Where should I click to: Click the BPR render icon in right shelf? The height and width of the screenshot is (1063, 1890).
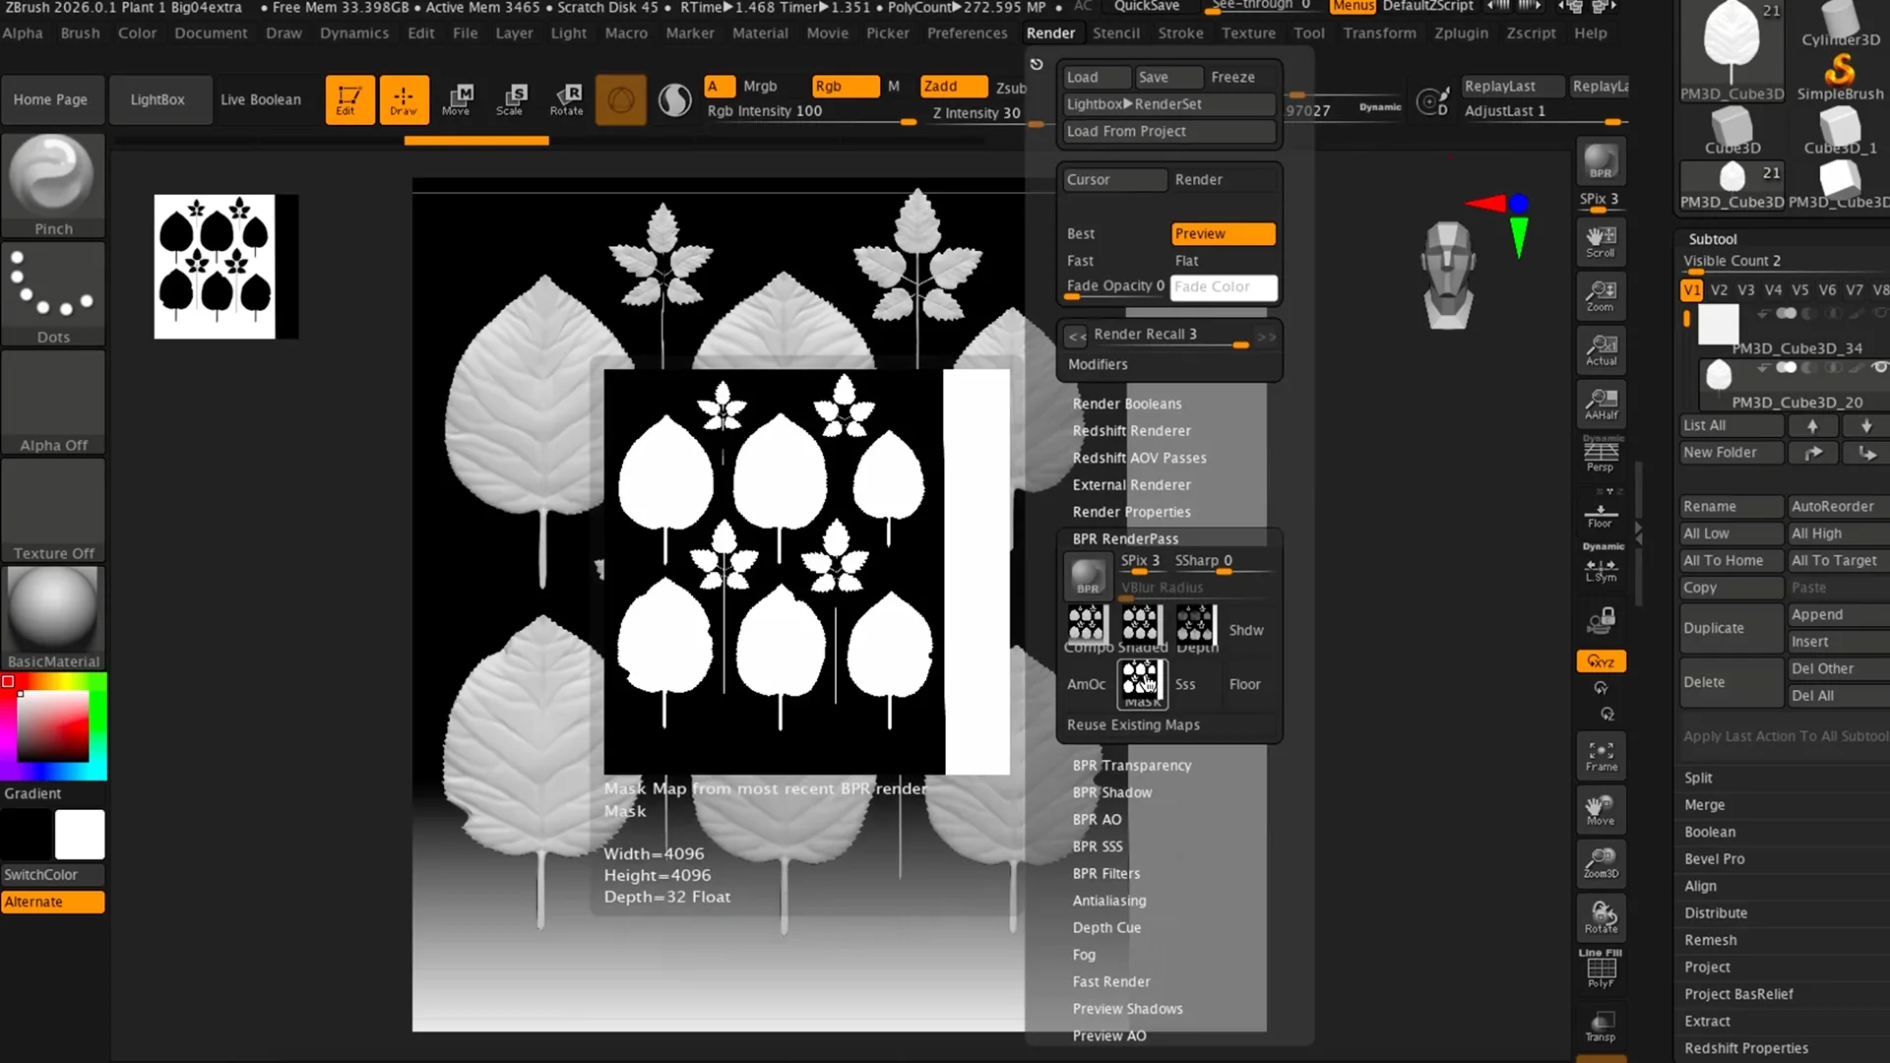click(x=1601, y=161)
